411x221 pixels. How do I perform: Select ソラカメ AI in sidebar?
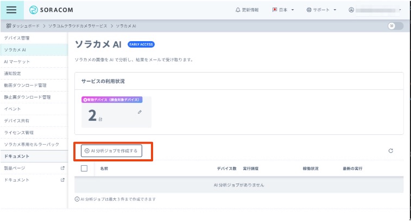[x=34, y=50]
